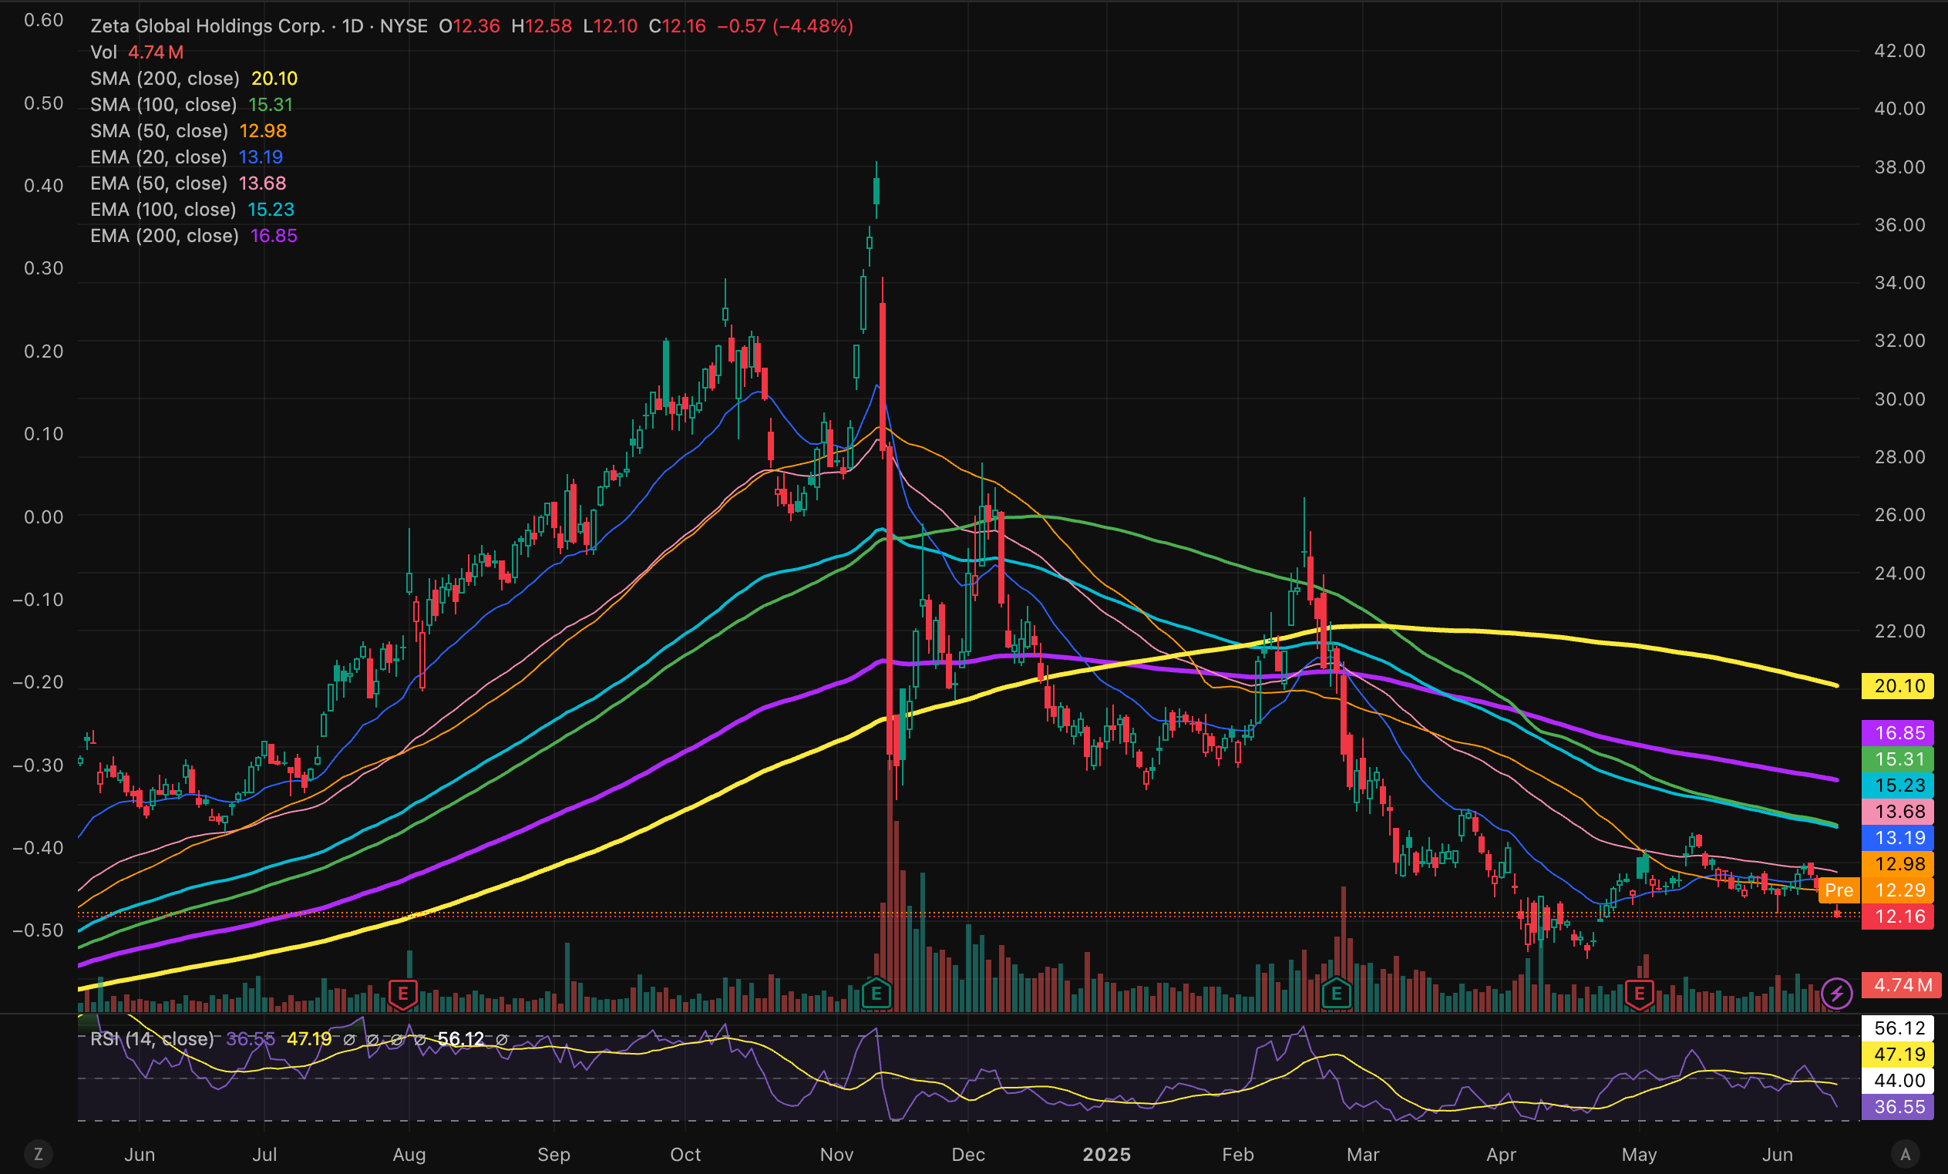1948x1174 pixels.
Task: Click the 0.00 left scale label
Action: click(43, 516)
